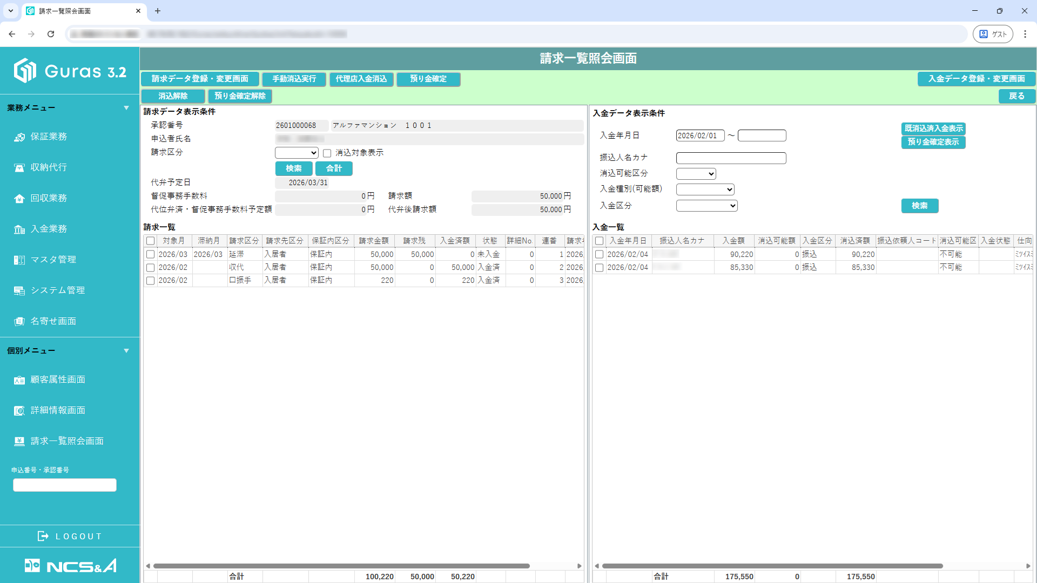Click the マスタ管理 icon

(19, 260)
